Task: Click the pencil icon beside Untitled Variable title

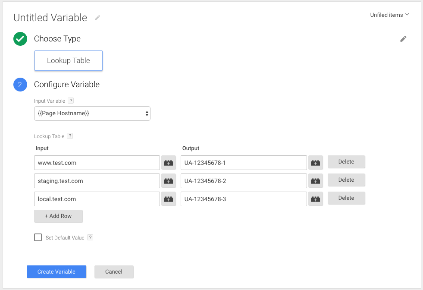Action: click(x=97, y=18)
